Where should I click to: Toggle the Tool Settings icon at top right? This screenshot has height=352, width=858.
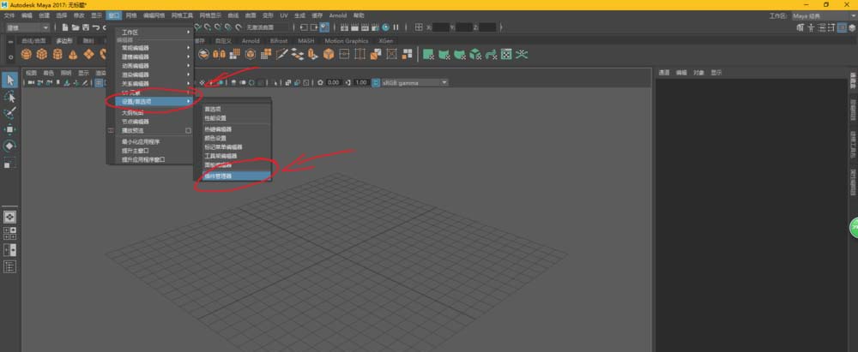point(831,27)
